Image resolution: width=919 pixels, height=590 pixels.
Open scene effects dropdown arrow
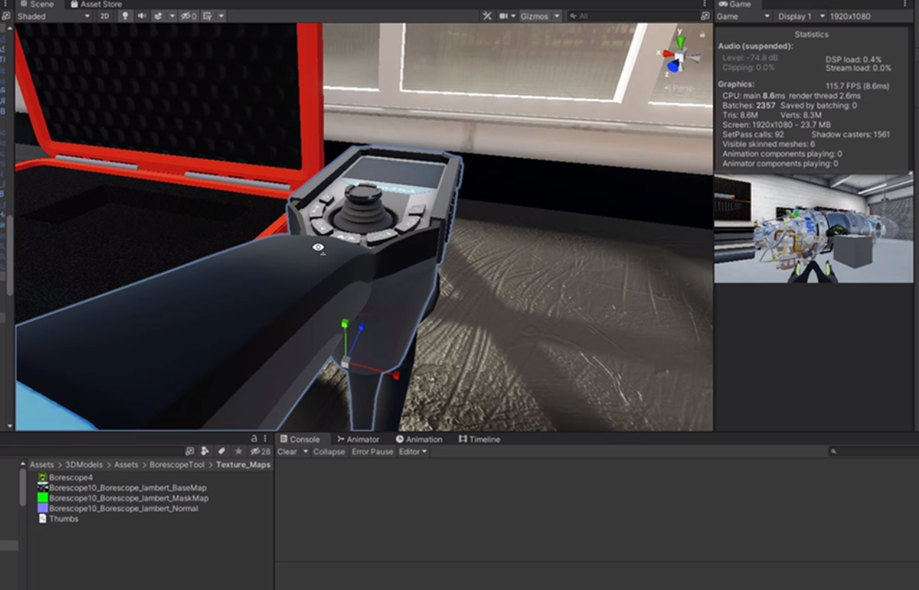click(172, 16)
